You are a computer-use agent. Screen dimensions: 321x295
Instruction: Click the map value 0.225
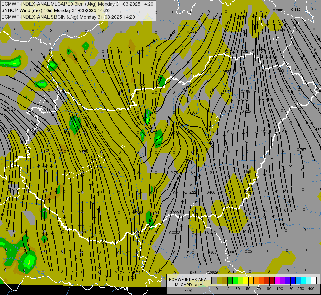tap(246, 111)
